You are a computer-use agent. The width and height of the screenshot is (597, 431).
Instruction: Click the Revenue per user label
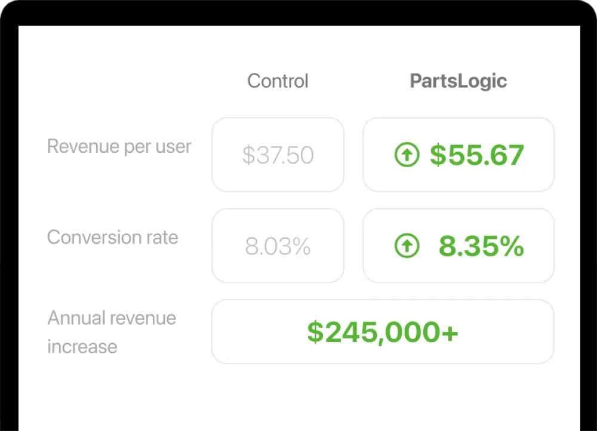(119, 146)
